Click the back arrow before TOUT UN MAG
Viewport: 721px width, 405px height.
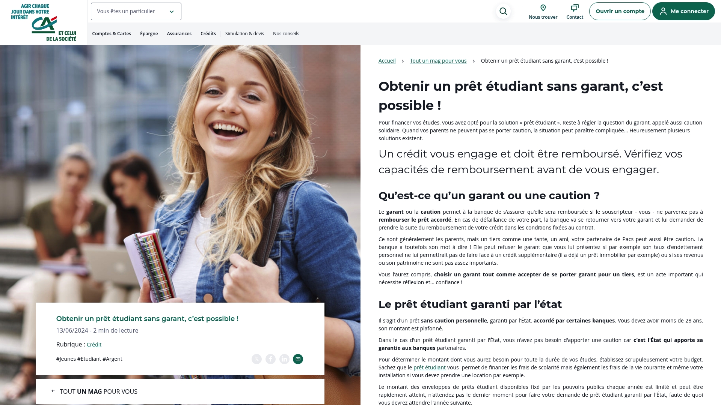[x=53, y=391]
